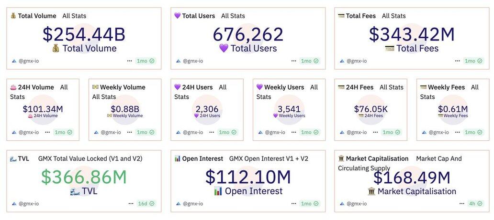Click the @gmx-io link in Total Fees card
The image size is (494, 220).
(x=356, y=61)
